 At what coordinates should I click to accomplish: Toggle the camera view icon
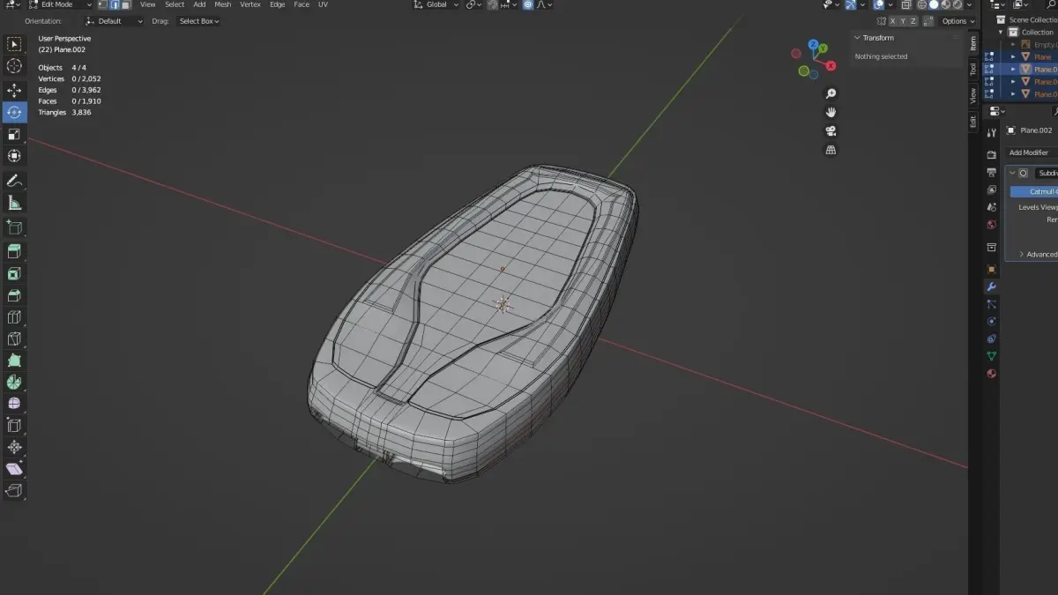831,131
